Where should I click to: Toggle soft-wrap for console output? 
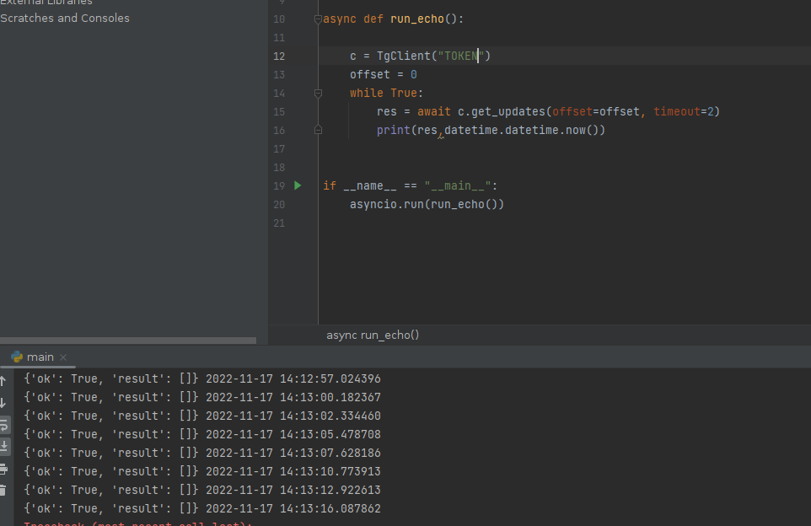point(5,426)
